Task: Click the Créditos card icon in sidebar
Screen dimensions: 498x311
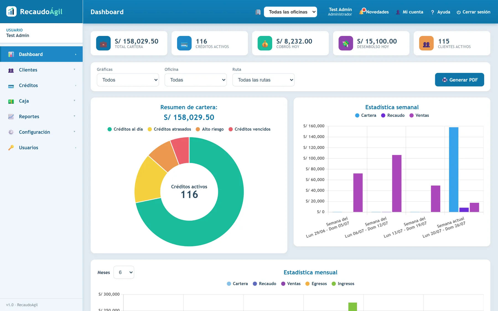Action: tap(11, 86)
